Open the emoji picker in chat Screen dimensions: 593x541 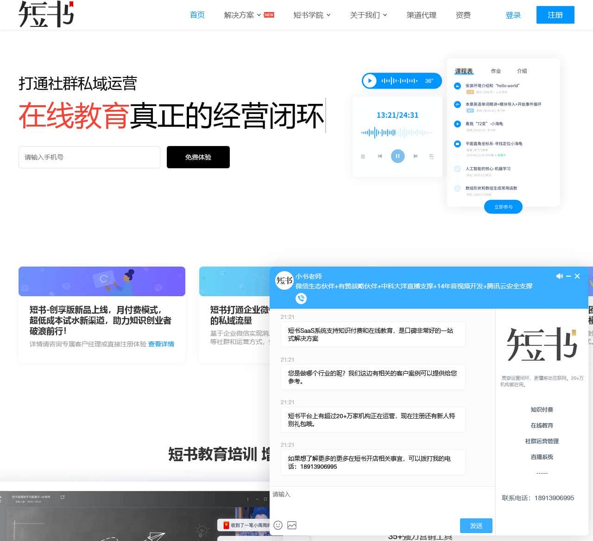click(278, 525)
